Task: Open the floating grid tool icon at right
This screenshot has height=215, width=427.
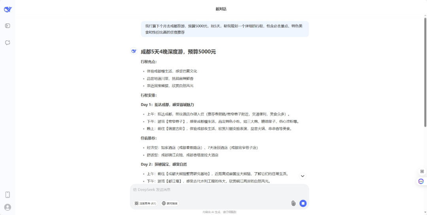Action: 422,171
